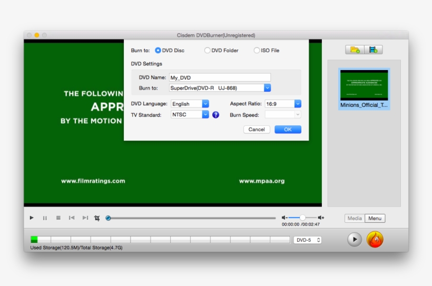Open the Aspect Ratio 16:9 dropdown

(x=283, y=104)
